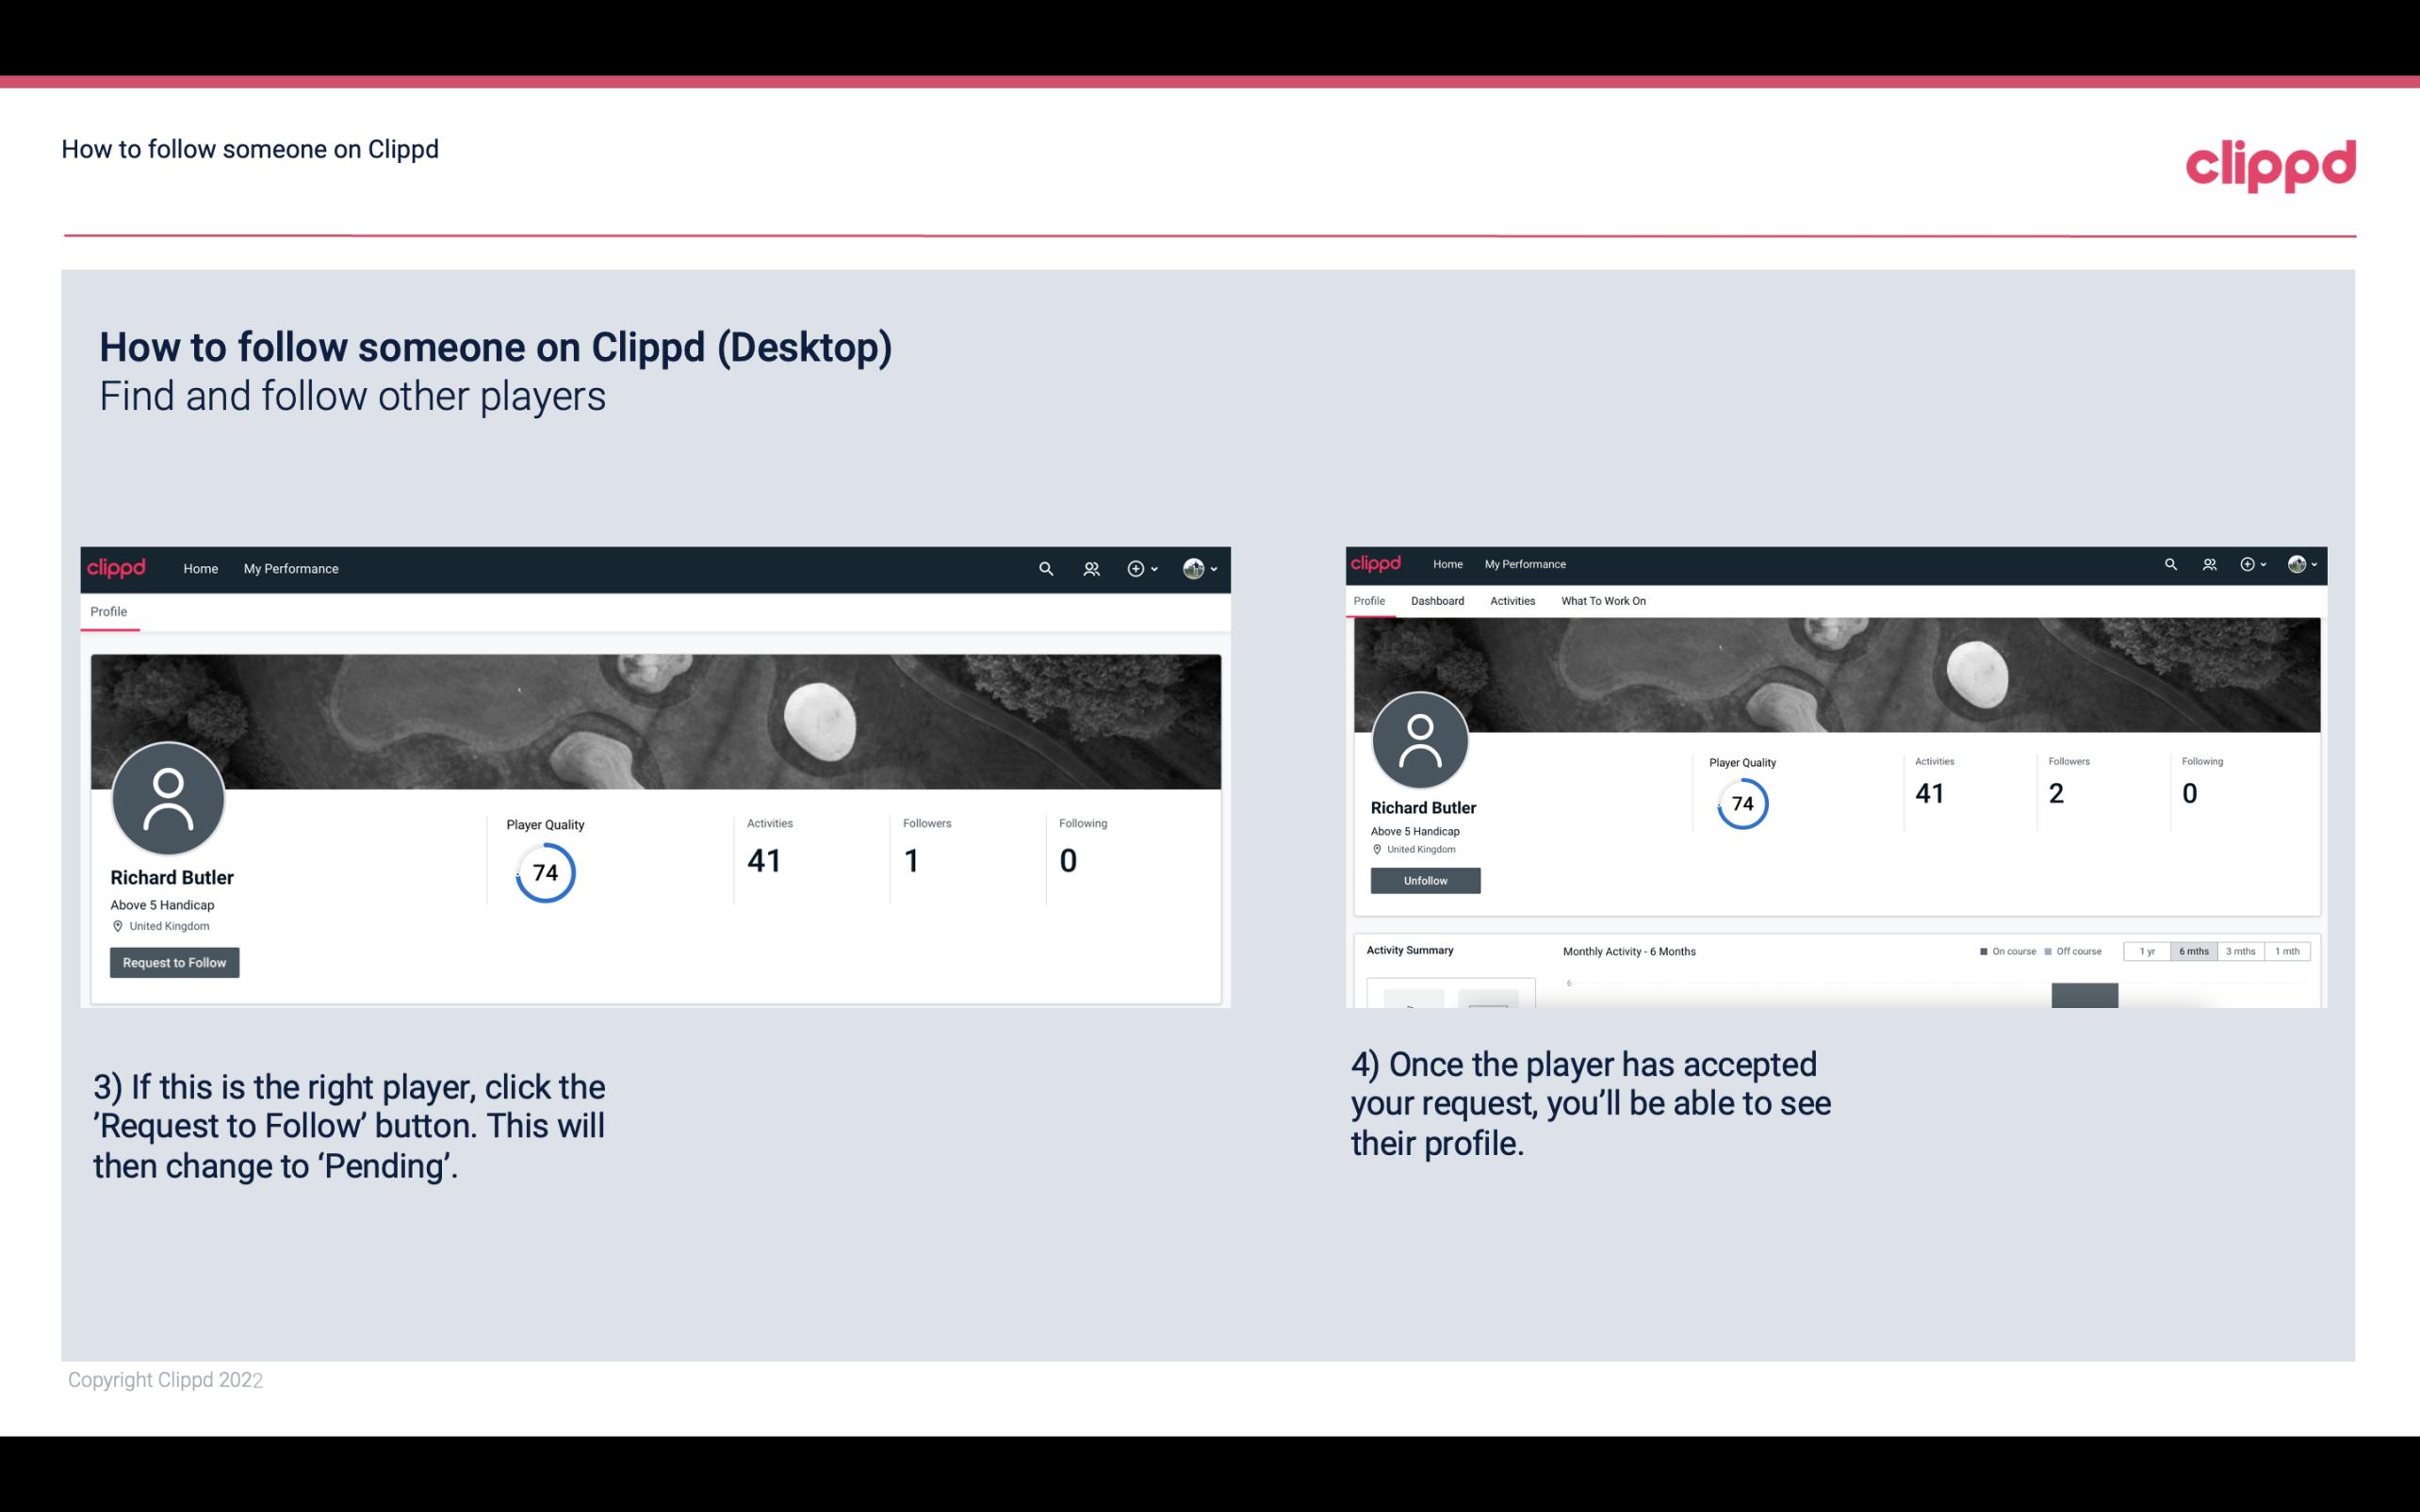Click the Home menu item in navbar
This screenshot has width=2420, height=1512.
pyautogui.click(x=201, y=568)
